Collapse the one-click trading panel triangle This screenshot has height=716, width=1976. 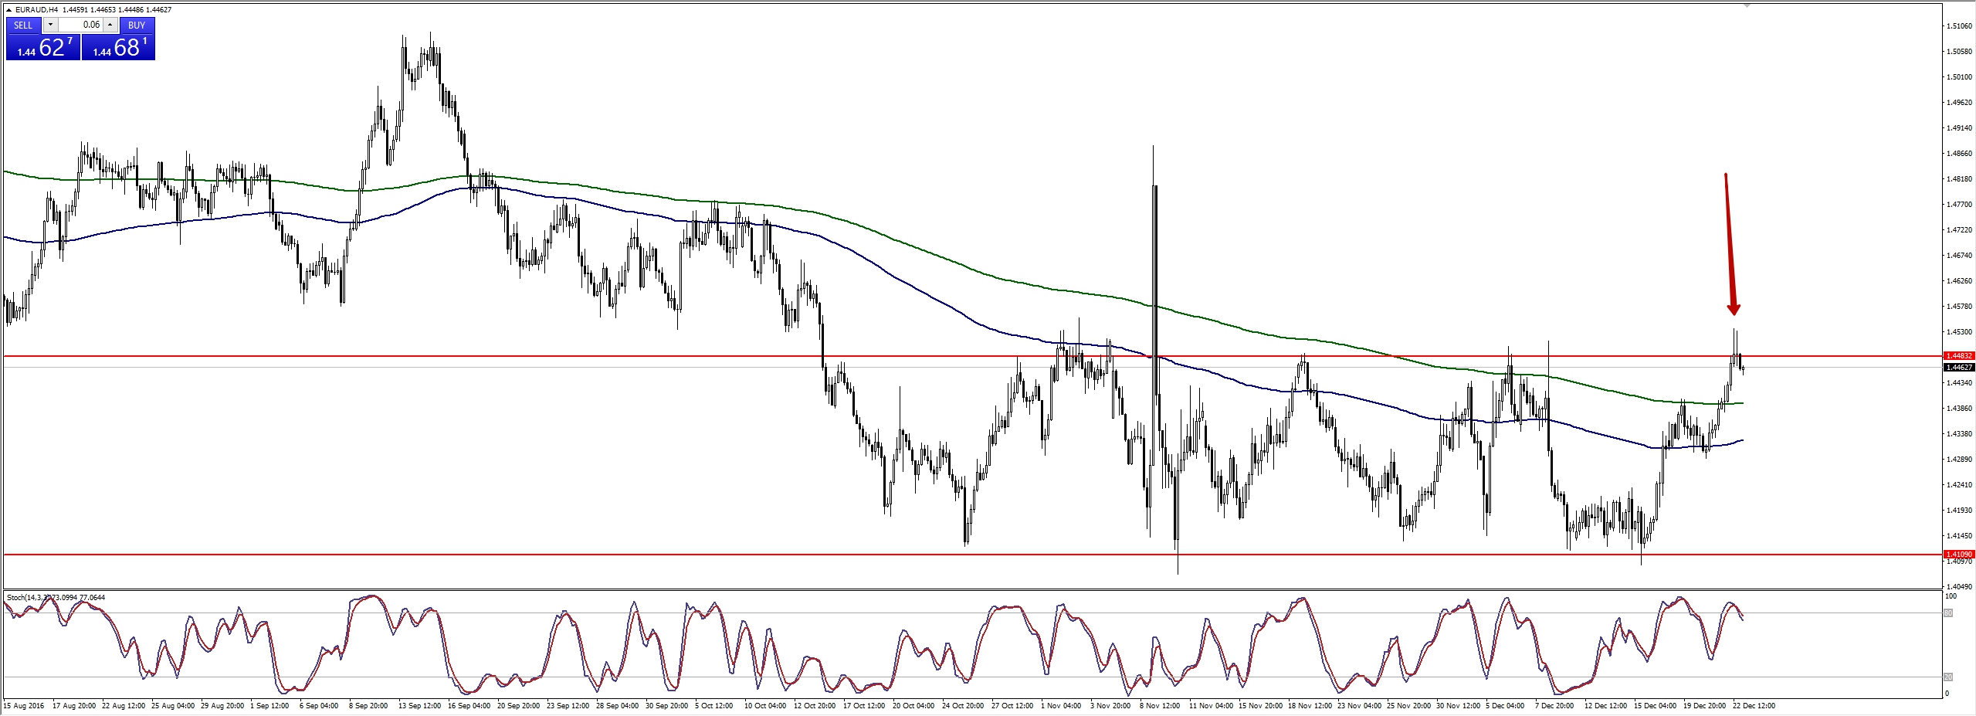pyautogui.click(x=8, y=10)
